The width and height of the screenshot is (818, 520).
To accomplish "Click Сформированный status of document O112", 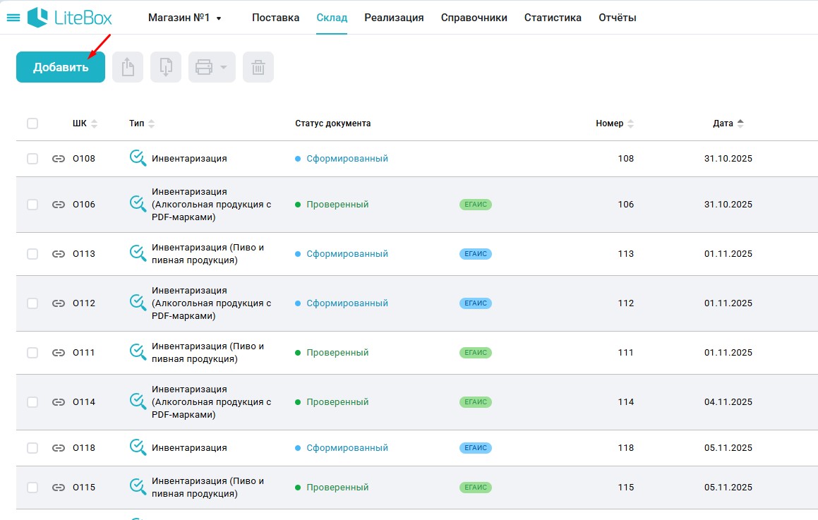I will pos(347,303).
